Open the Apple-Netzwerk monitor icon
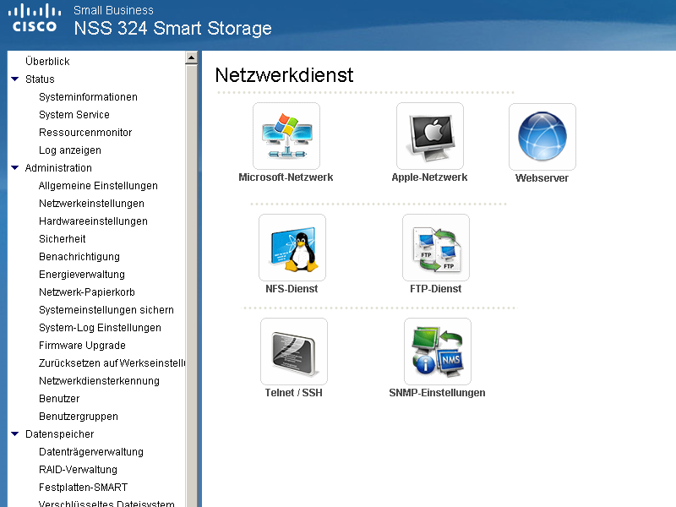The image size is (676, 507). click(430, 136)
